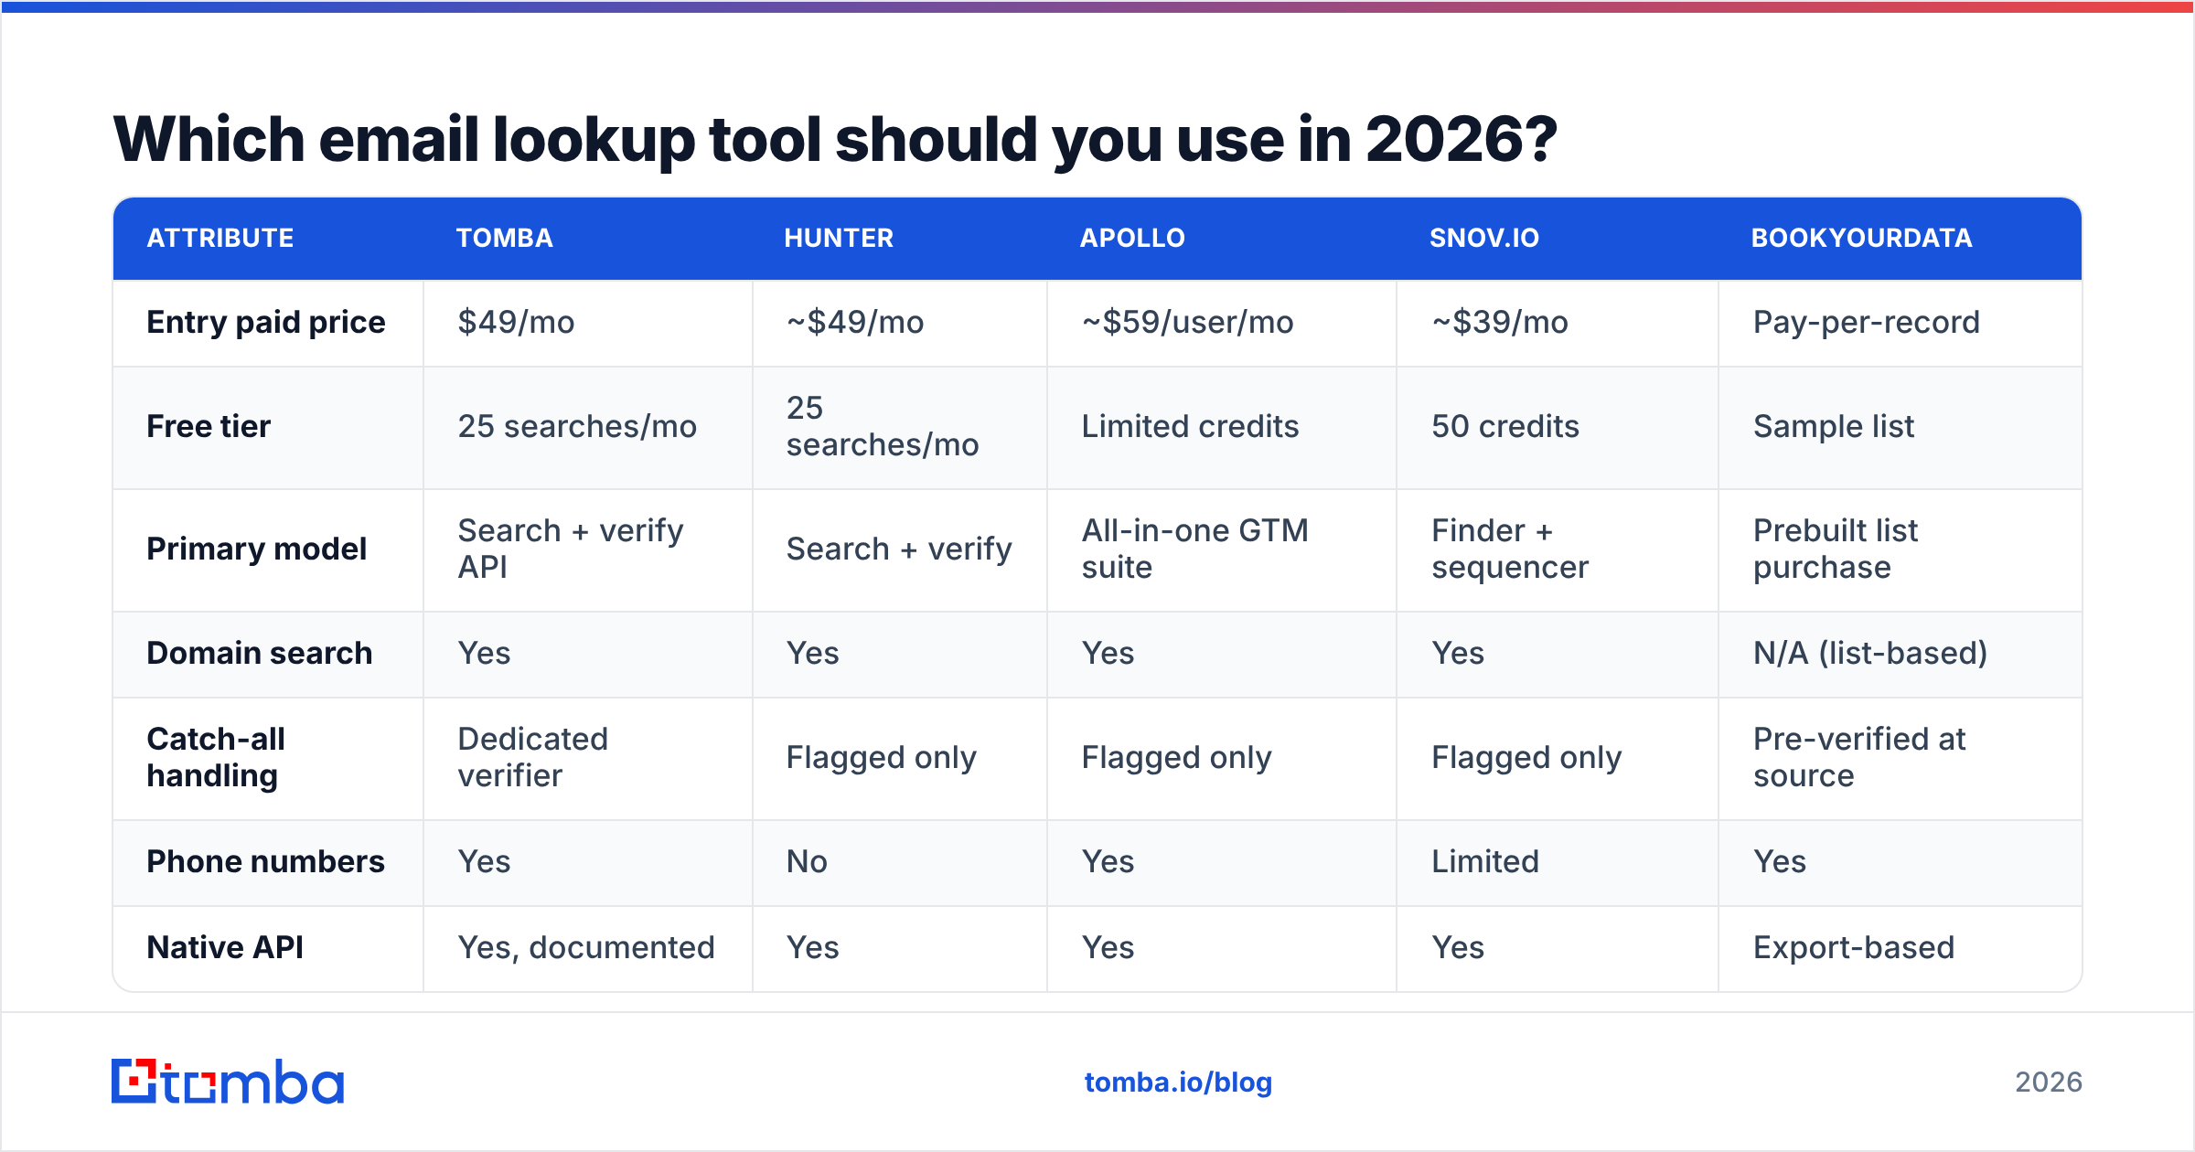Click the 'Catch-all handling' row label

pos(217,757)
